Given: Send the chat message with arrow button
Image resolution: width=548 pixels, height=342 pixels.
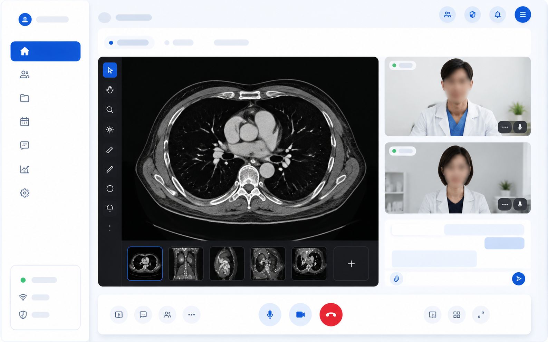Looking at the screenshot, I should click(x=519, y=279).
